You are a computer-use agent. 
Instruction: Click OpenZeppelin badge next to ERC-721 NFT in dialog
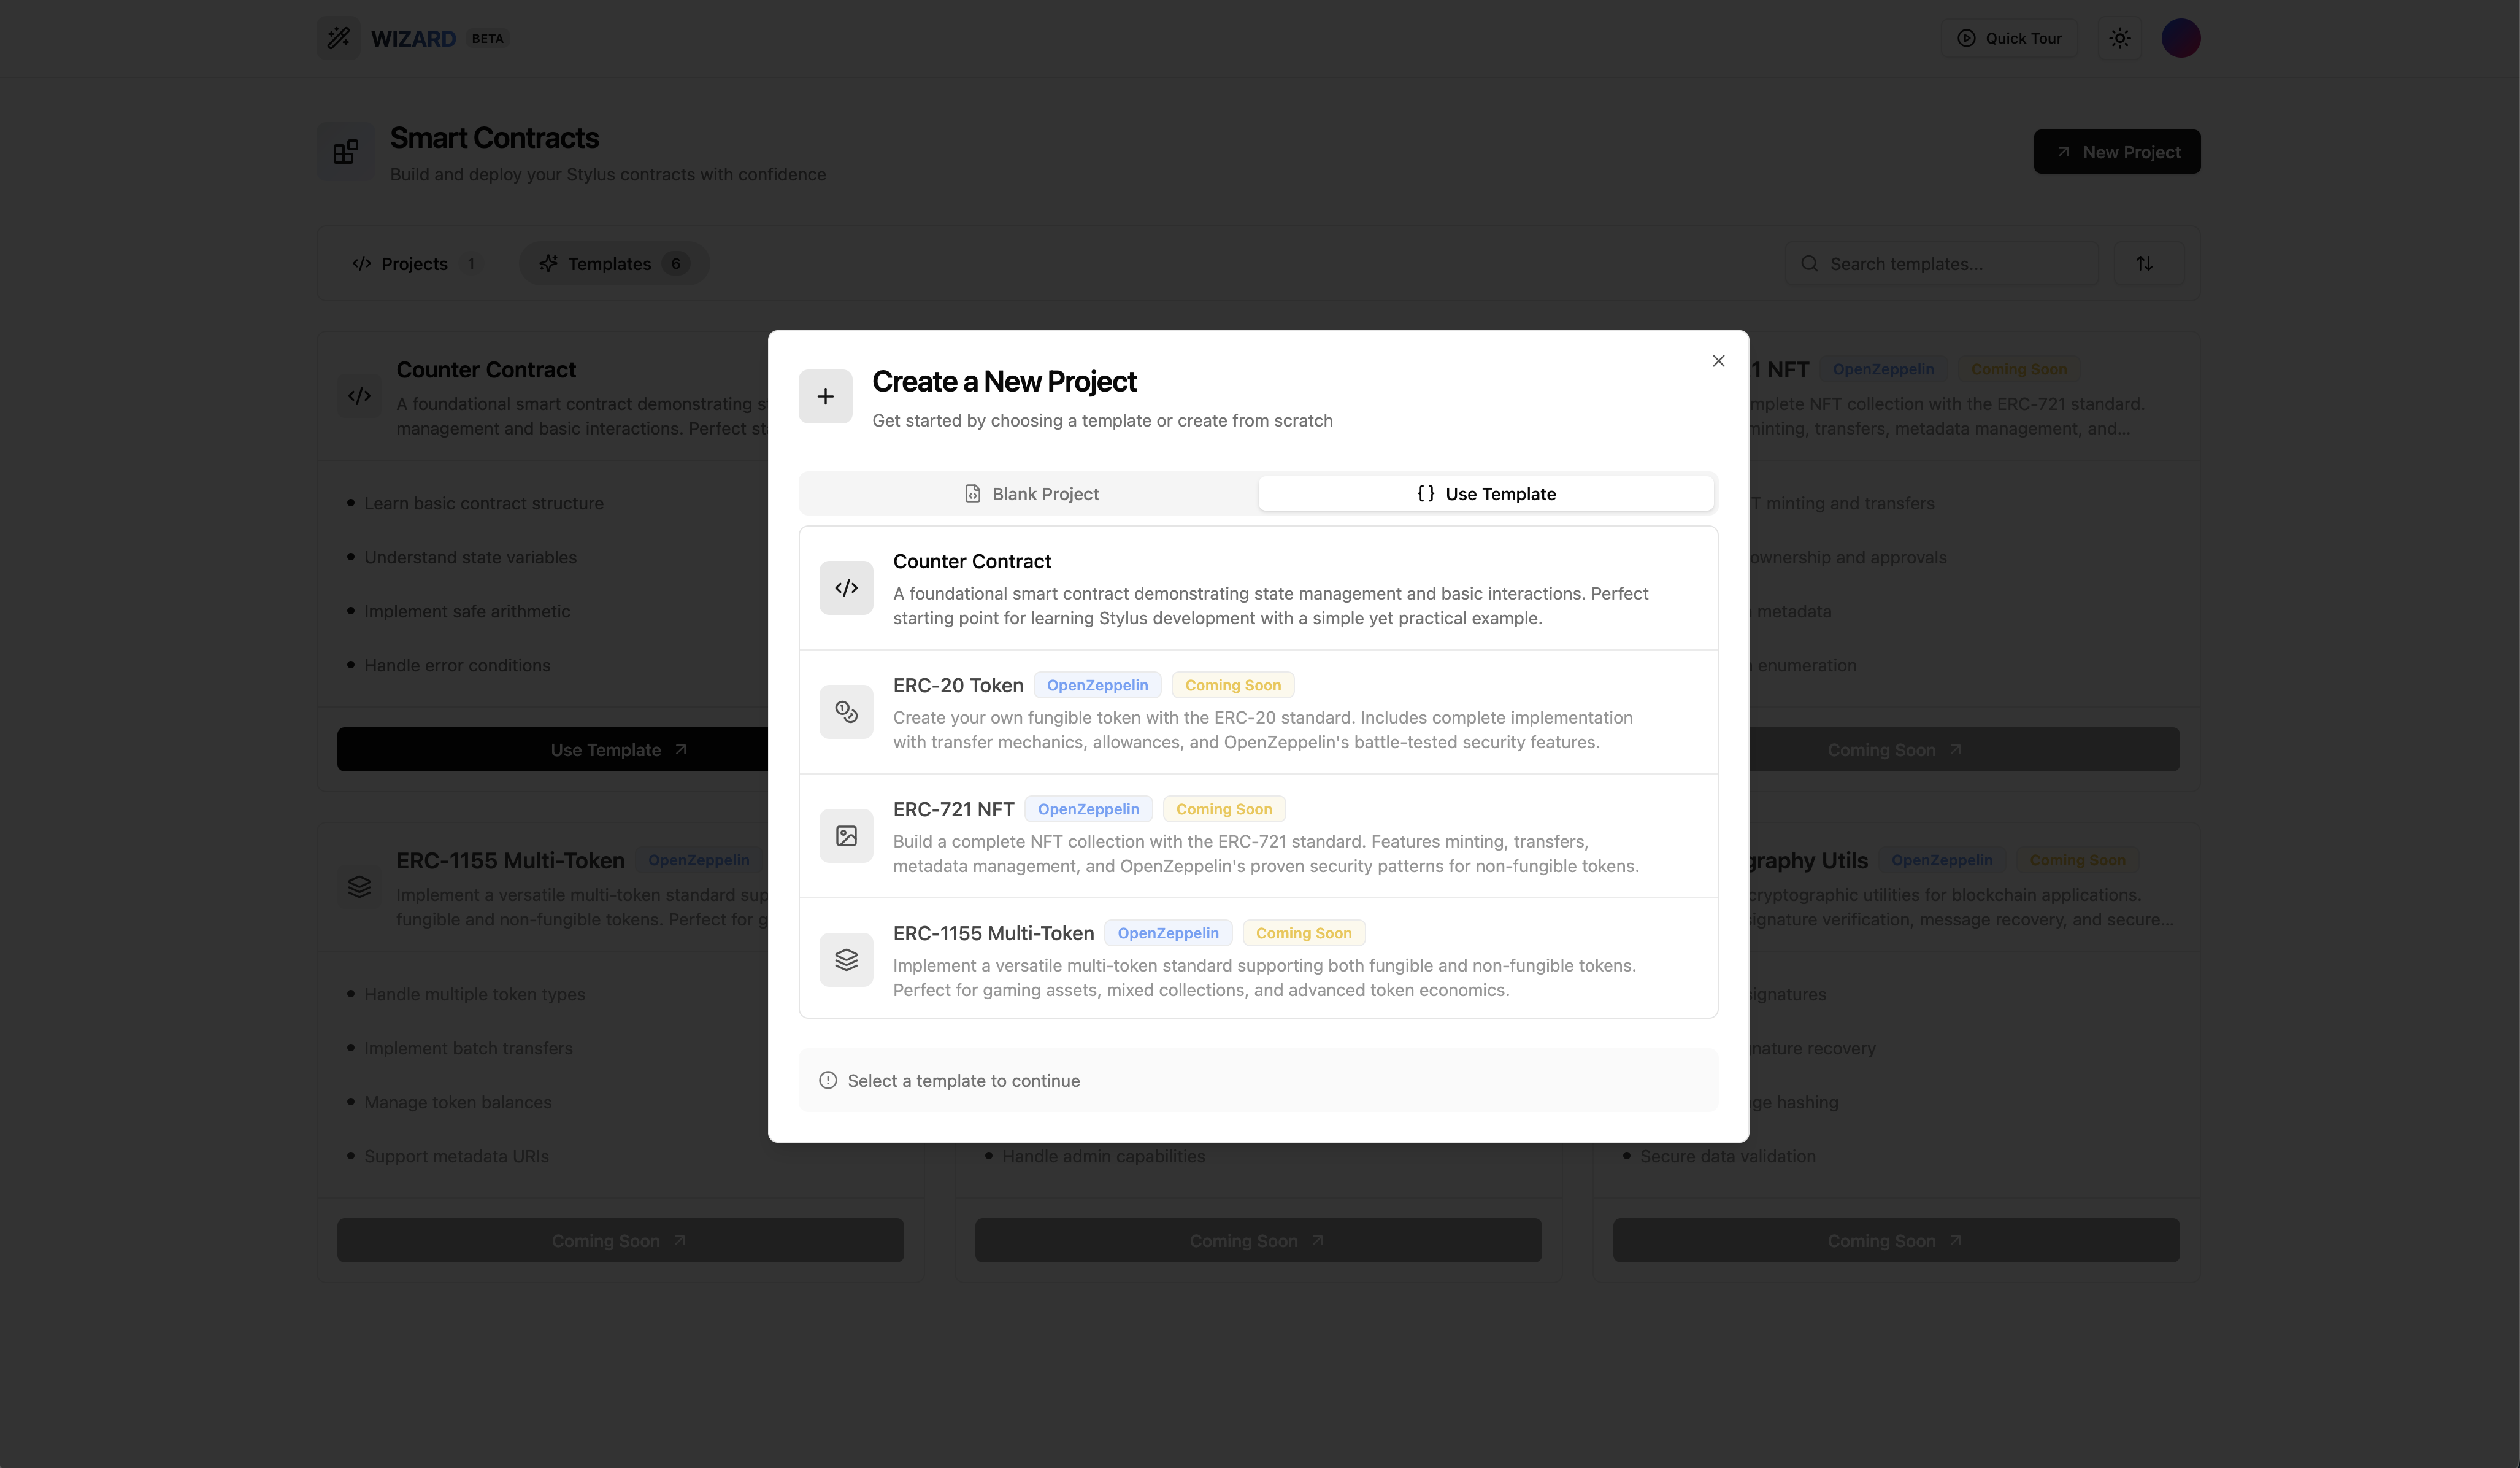pyautogui.click(x=1088, y=809)
